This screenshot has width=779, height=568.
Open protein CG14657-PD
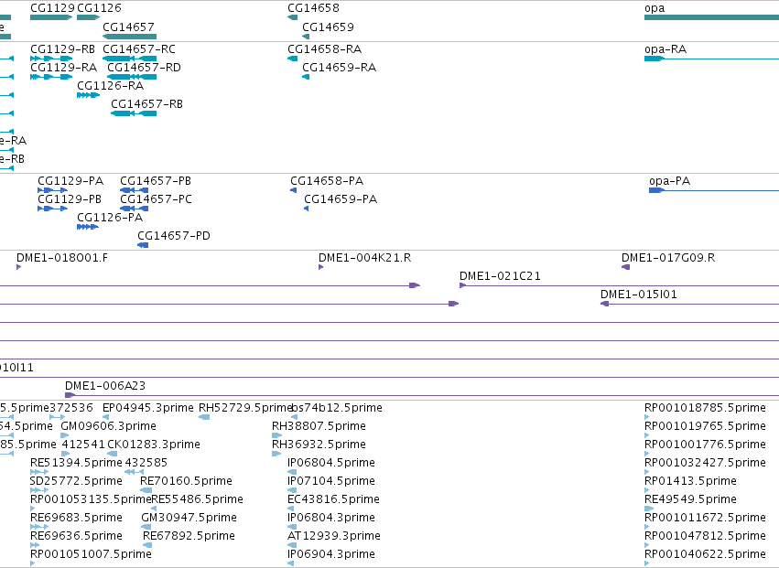pos(174,236)
